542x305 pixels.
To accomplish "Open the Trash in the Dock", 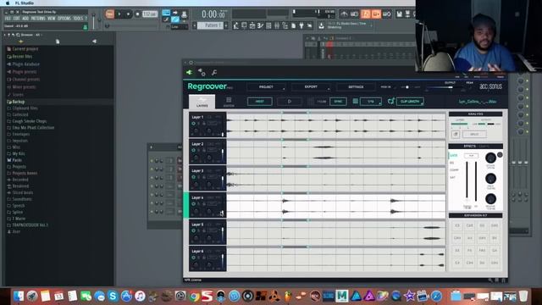I will [523, 296].
